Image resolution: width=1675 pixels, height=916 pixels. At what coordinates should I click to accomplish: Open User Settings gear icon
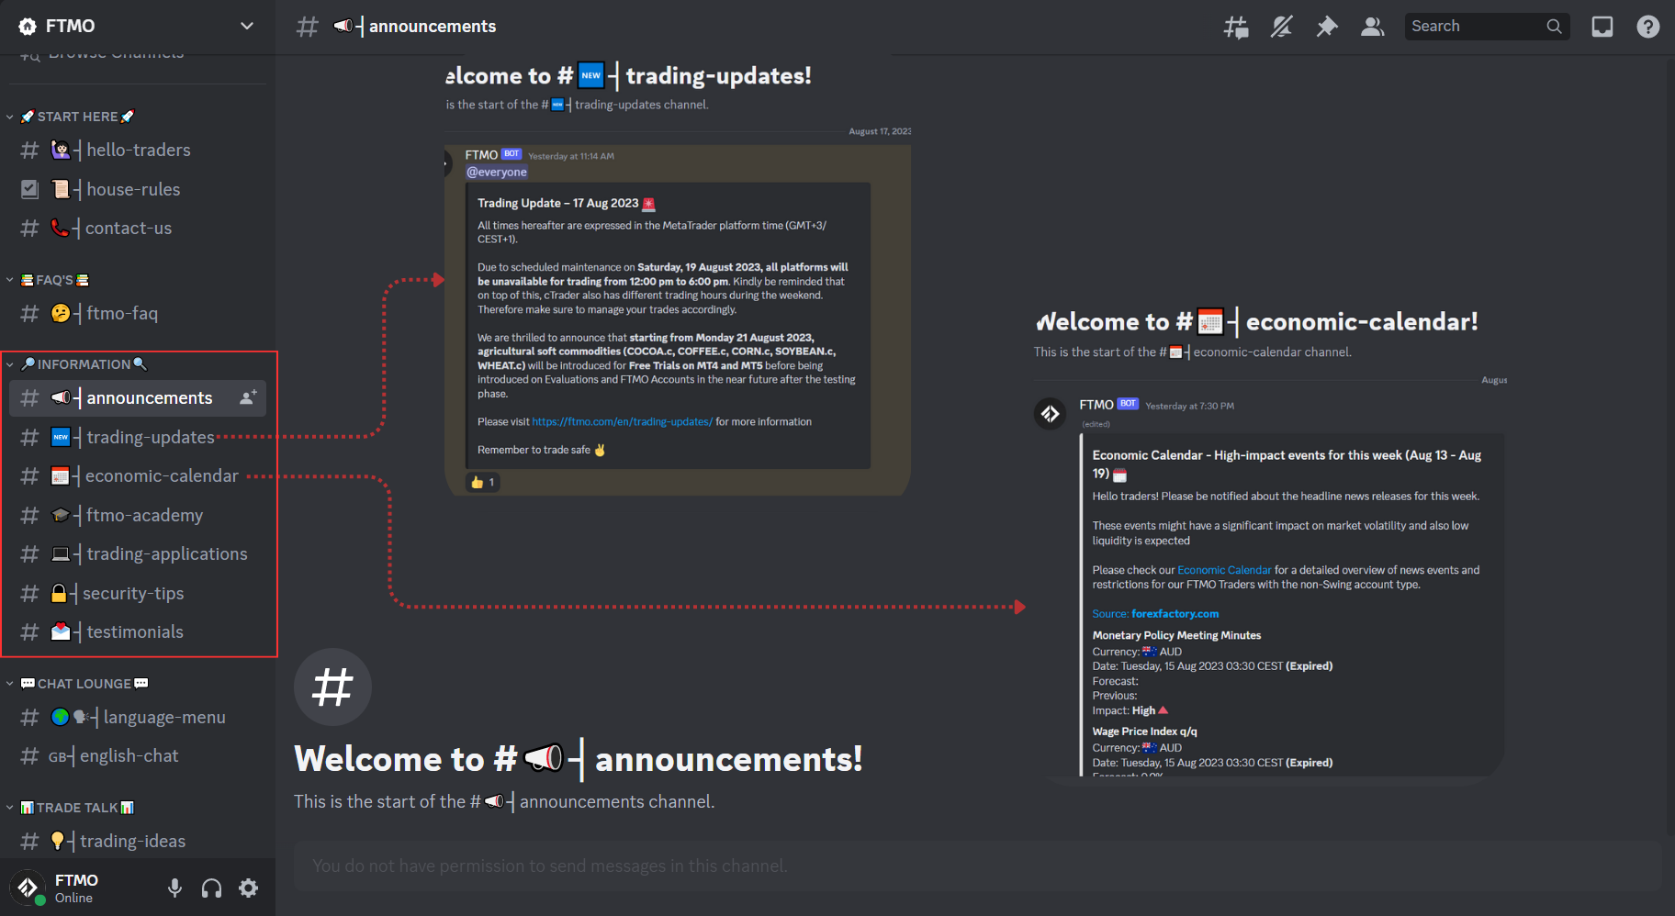pyautogui.click(x=248, y=888)
